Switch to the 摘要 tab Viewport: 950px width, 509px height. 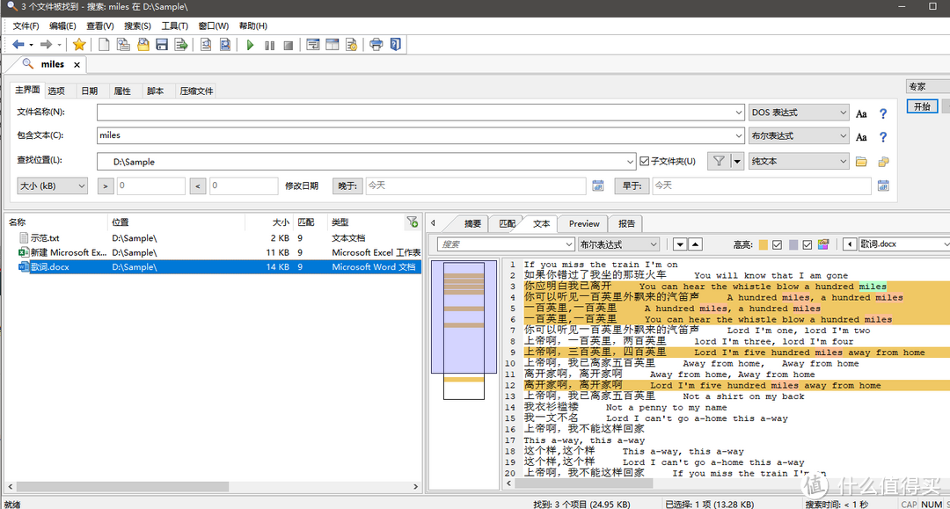click(472, 223)
